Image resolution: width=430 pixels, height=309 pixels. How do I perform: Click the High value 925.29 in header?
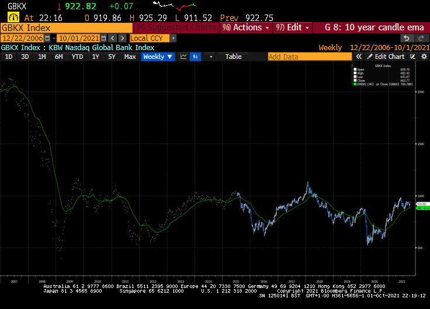tap(152, 18)
